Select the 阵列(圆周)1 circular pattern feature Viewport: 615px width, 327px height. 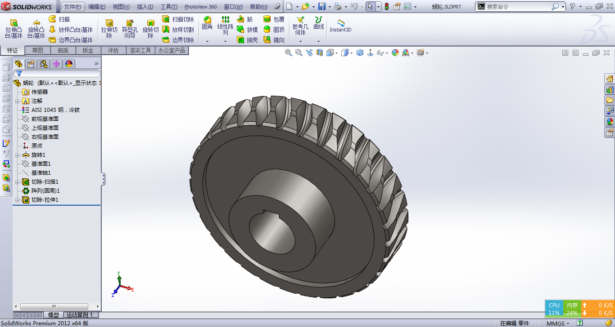pyautogui.click(x=41, y=191)
